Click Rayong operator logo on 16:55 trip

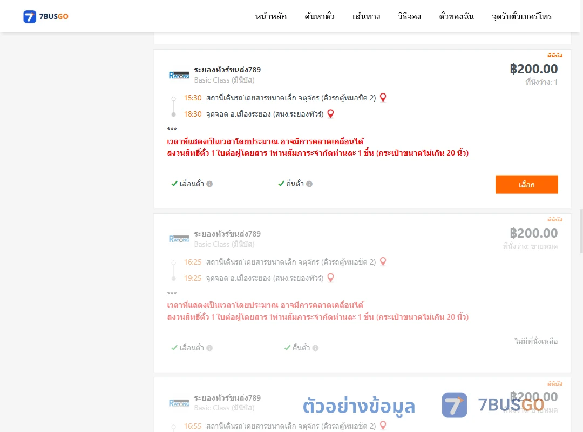(x=179, y=403)
